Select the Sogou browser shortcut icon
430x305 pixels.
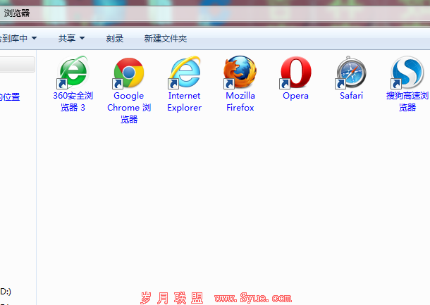tap(407, 73)
